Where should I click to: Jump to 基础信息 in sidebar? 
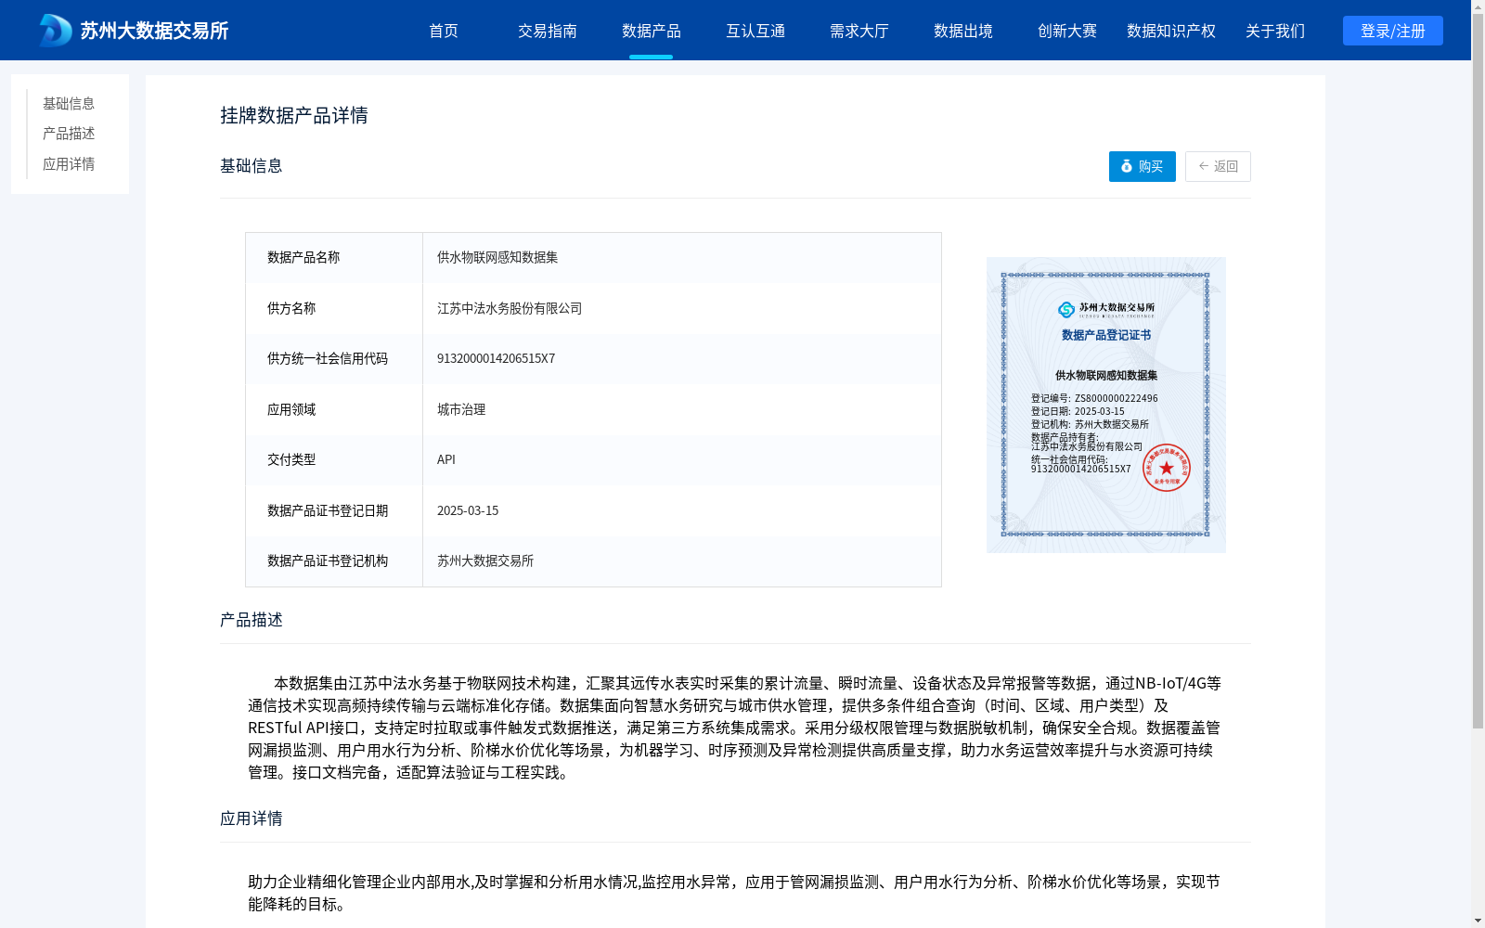(69, 103)
